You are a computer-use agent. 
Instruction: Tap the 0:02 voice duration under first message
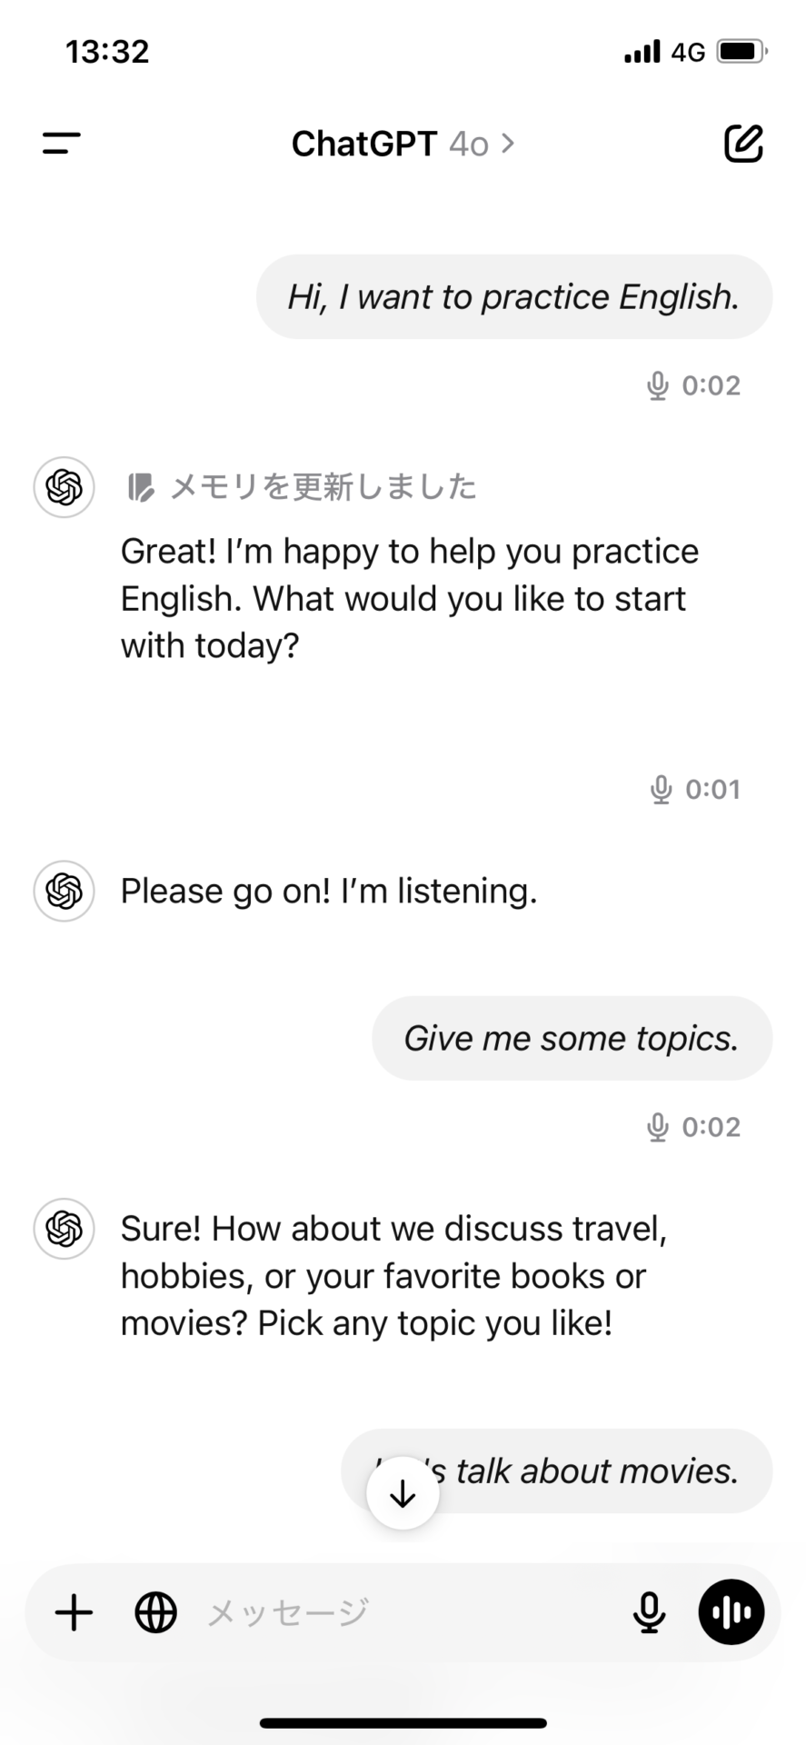click(695, 386)
